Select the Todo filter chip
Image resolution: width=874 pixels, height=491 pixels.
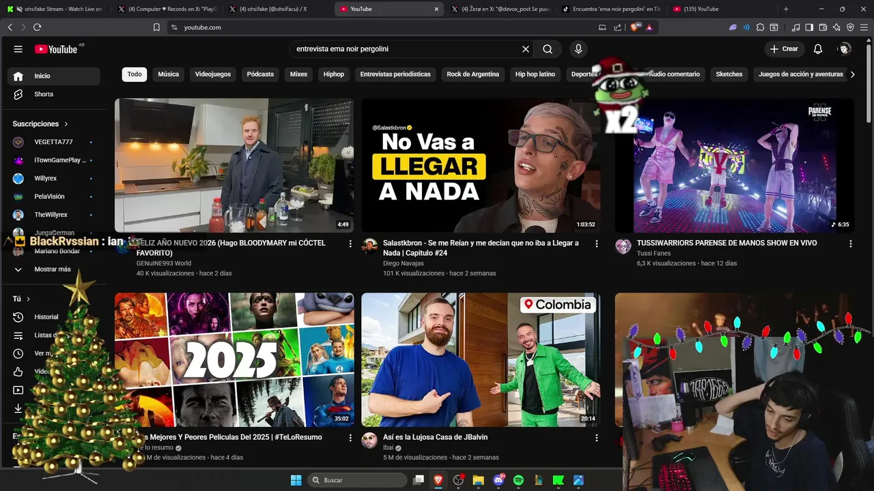pyautogui.click(x=135, y=74)
